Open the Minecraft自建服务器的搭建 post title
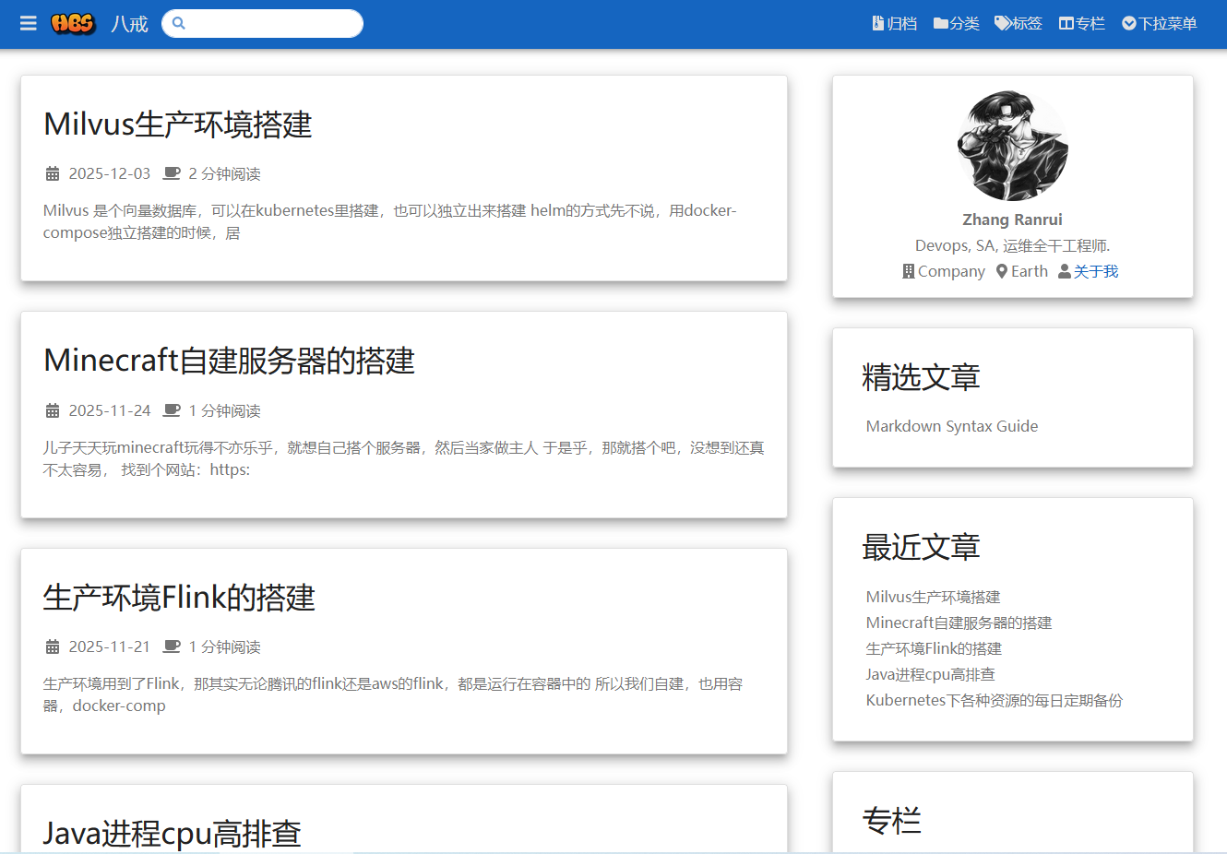The height and width of the screenshot is (854, 1227). point(229,361)
